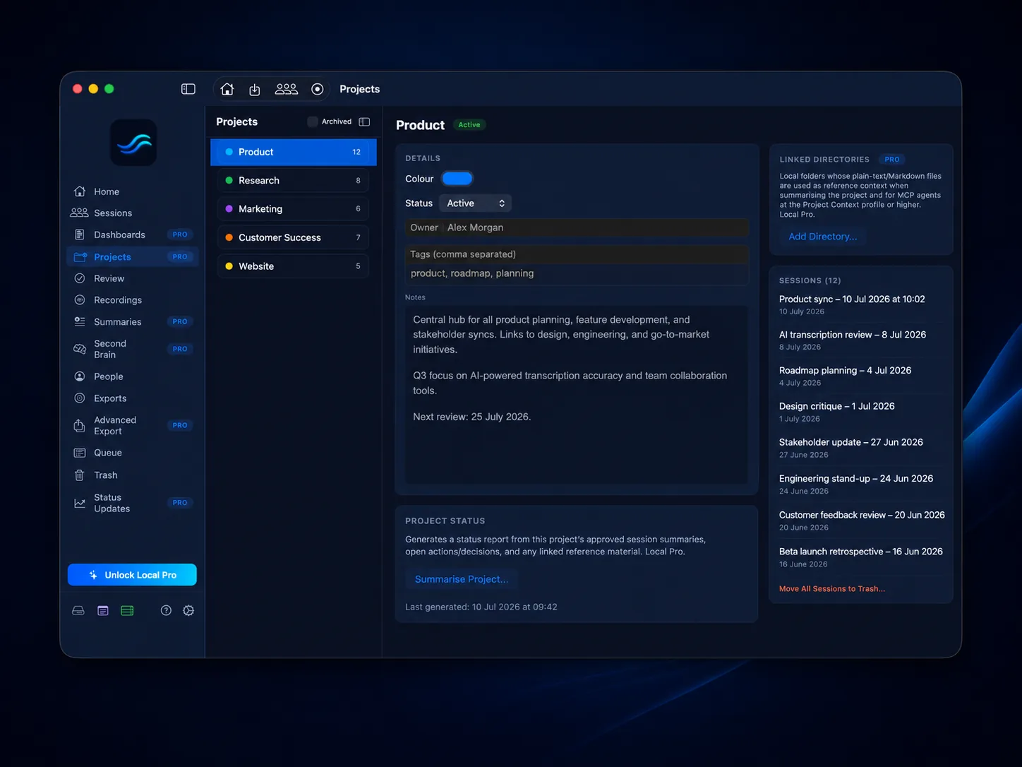Image resolution: width=1022 pixels, height=767 pixels.
Task: Click the tags field with product, roadmap
Action: (x=577, y=273)
